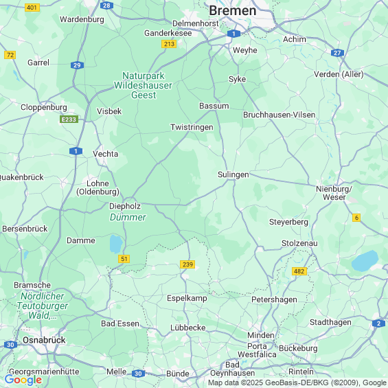Select the Nienburg/Weser town label
The image size is (388, 388).
click(x=334, y=193)
